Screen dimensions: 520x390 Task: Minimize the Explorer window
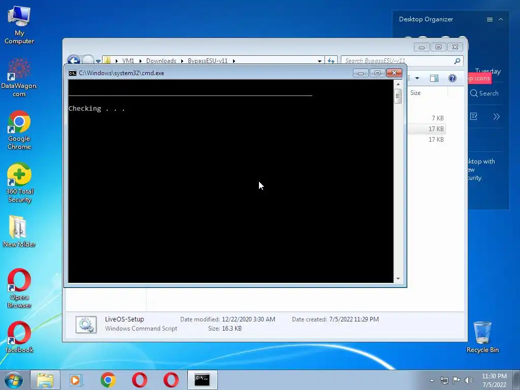tap(421, 47)
